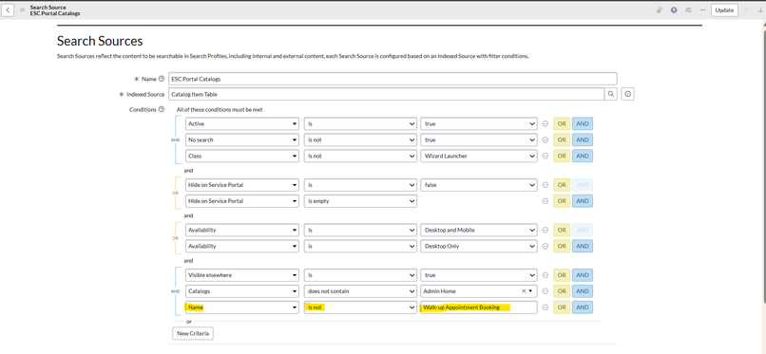Open the Visible elsewhere field dropdown
The width and height of the screenshot is (766, 354).
click(x=242, y=275)
